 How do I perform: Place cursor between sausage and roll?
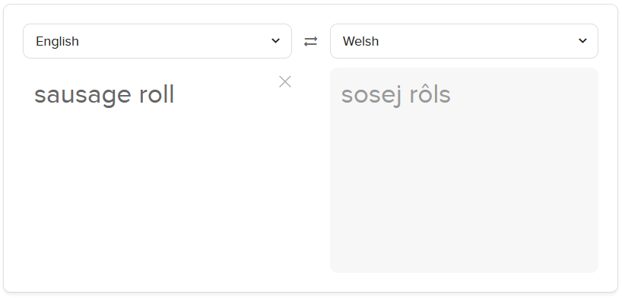click(x=135, y=94)
